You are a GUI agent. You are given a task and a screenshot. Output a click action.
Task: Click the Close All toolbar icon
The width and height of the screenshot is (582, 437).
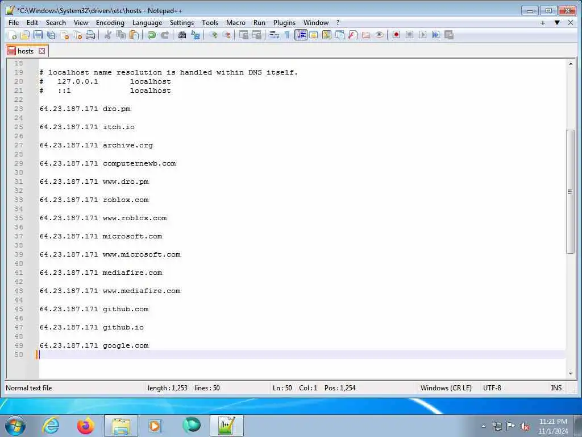point(77,35)
